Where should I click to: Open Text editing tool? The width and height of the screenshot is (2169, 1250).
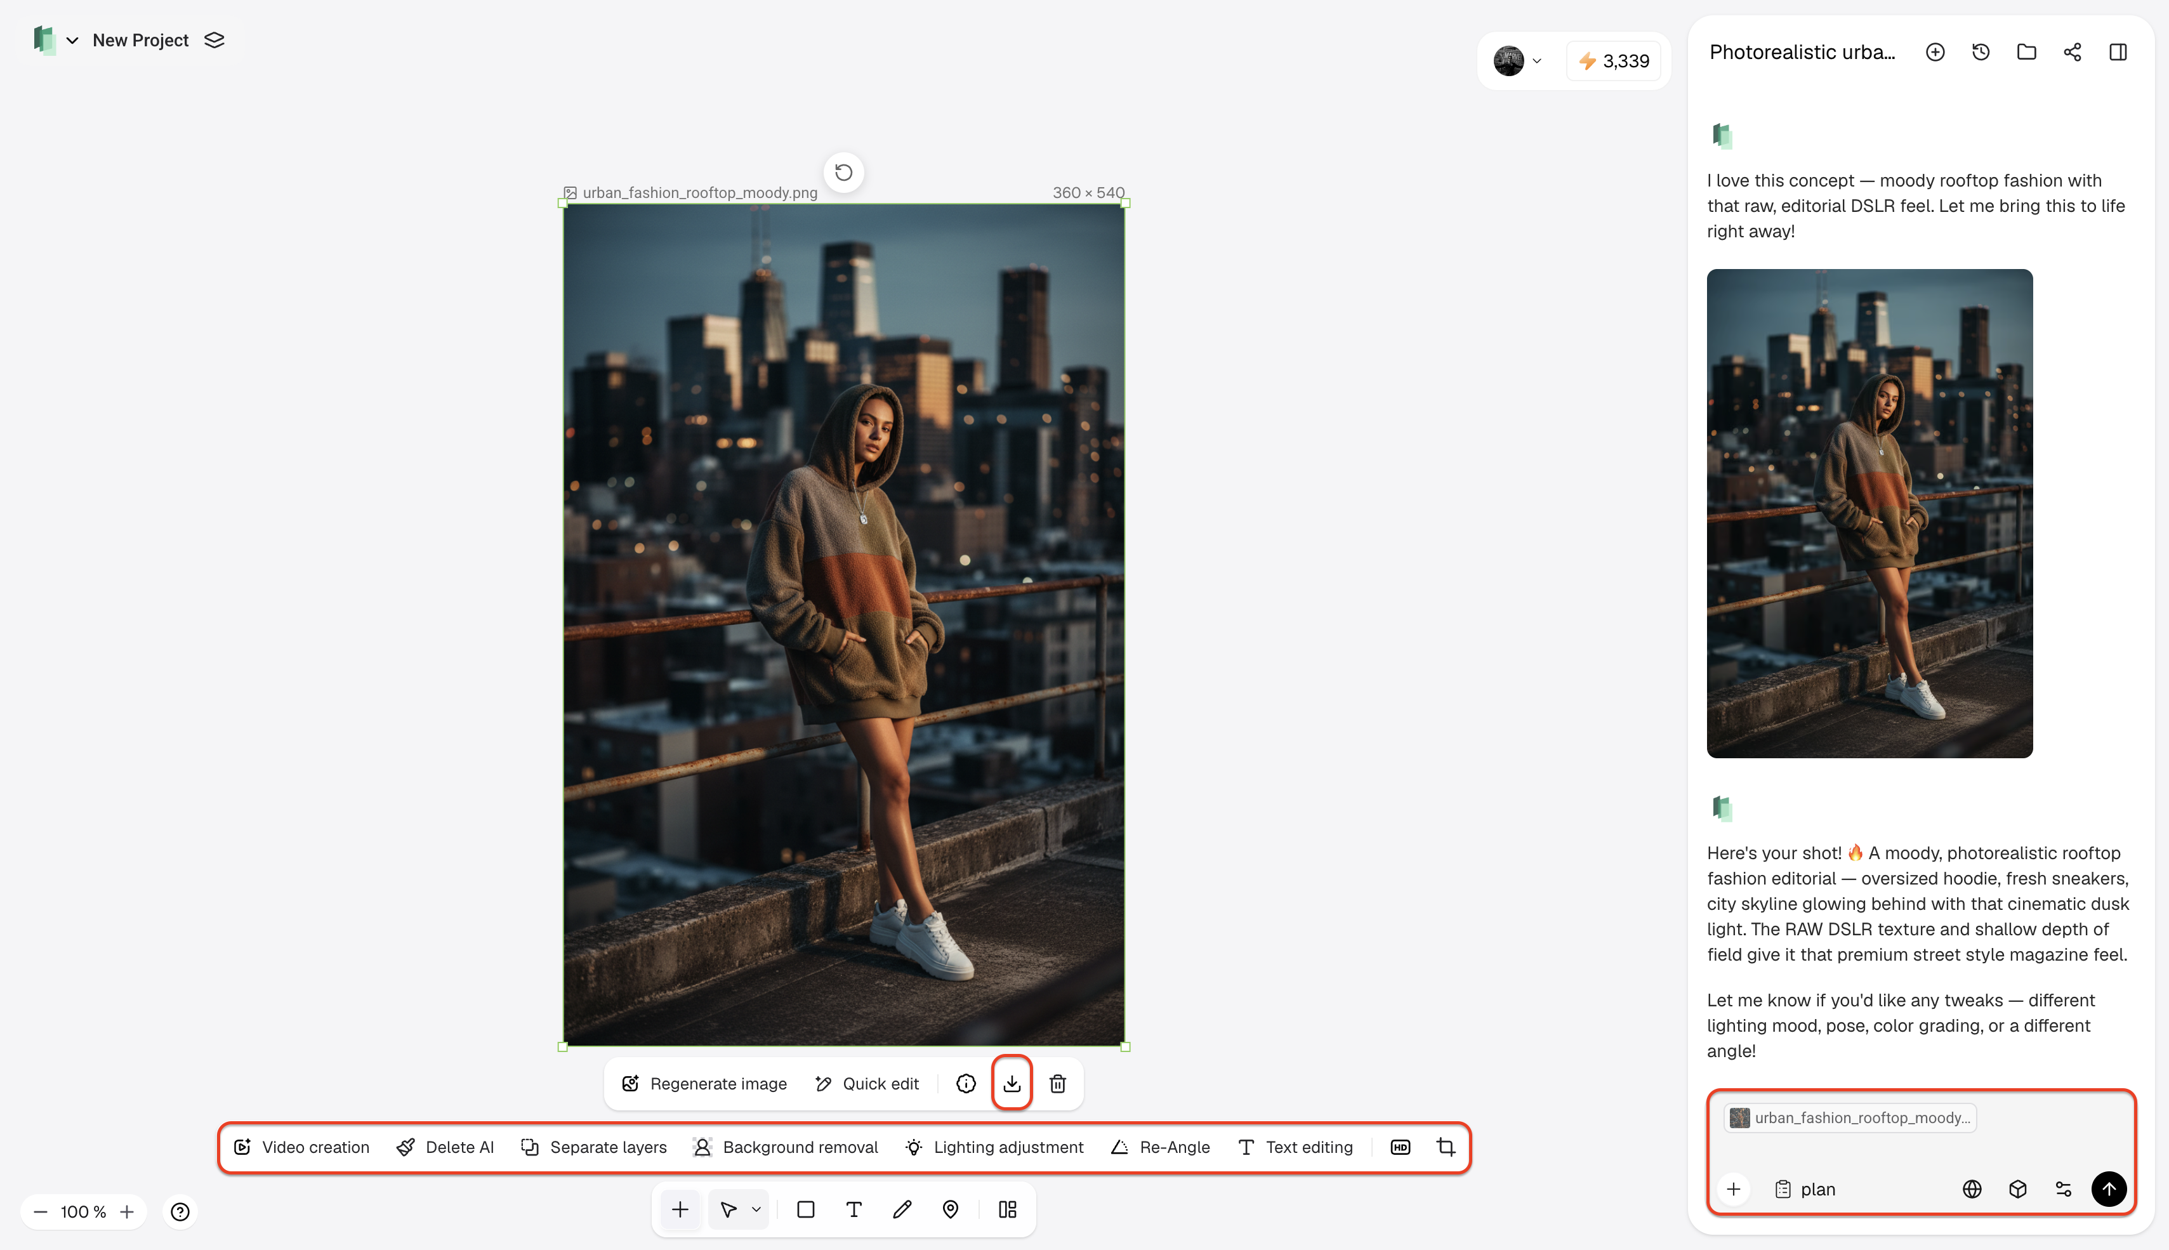pos(1295,1147)
